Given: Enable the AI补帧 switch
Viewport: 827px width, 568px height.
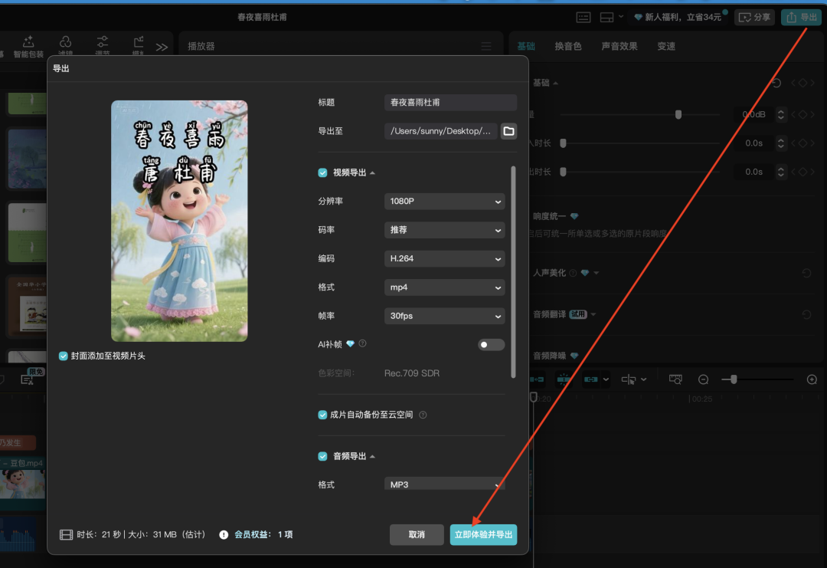Looking at the screenshot, I should 491,344.
